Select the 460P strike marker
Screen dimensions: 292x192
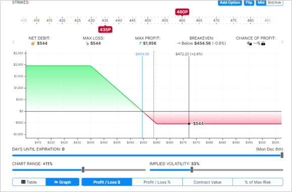point(182,12)
